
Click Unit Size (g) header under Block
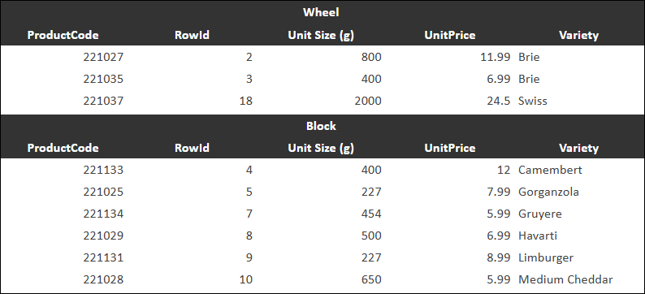click(x=321, y=148)
